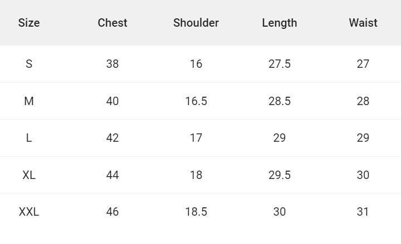This screenshot has width=401, height=244.
Task: Select the Waist column header
Action: pos(363,23)
